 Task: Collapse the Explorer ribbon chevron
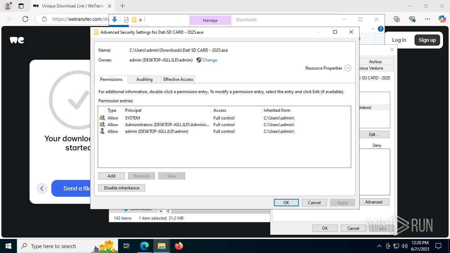pos(373,29)
